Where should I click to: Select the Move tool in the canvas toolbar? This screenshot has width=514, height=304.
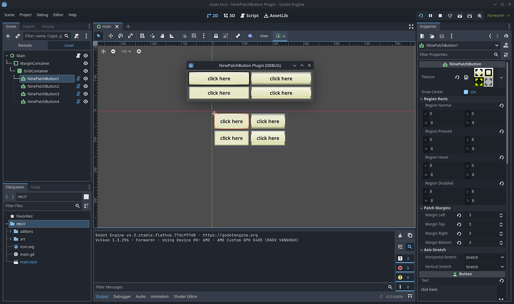click(110, 36)
